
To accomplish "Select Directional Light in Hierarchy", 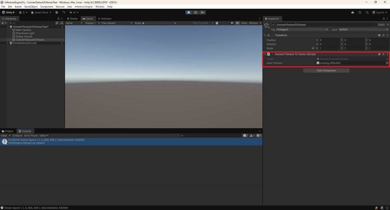I will (x=25, y=33).
